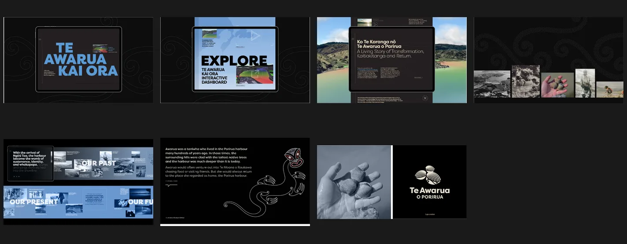The width and height of the screenshot is (627, 244).
Task: Open the Awarua taniwha story slide
Action: [x=235, y=182]
